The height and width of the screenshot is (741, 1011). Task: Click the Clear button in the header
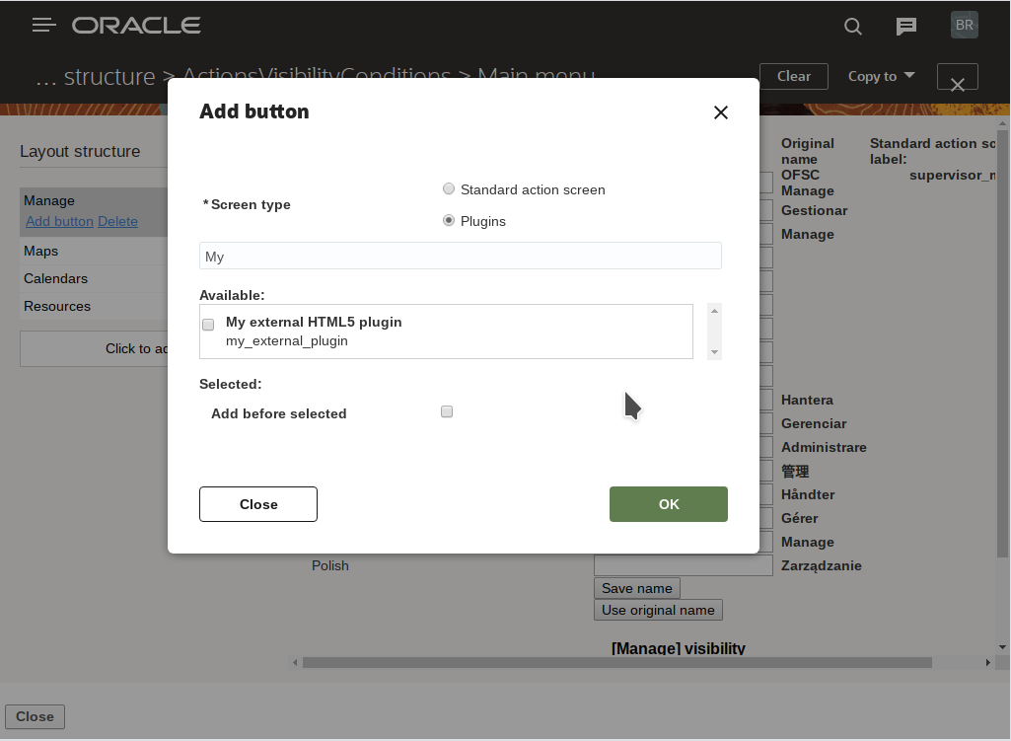[x=793, y=76]
